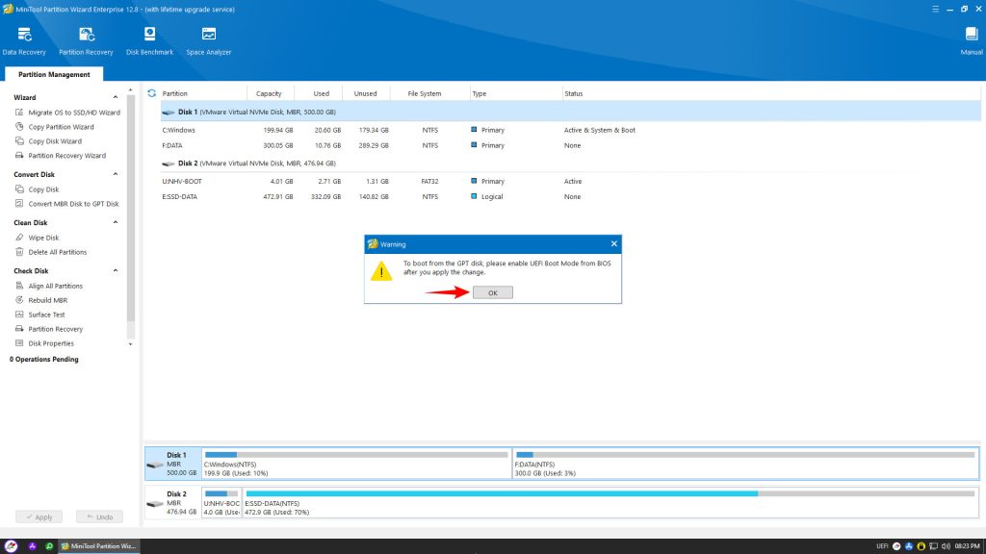Select C:Windows(NTFS) block in disk map
This screenshot has width=986, height=554.
356,464
